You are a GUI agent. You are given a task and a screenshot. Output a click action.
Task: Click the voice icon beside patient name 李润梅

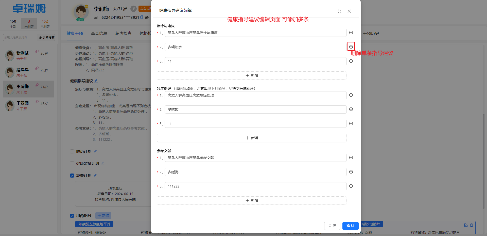click(133, 9)
